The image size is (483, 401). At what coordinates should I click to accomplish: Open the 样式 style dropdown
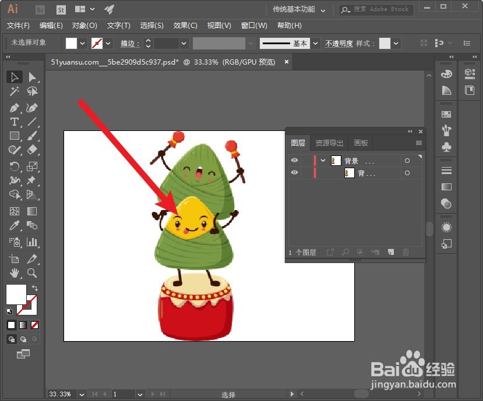click(x=396, y=44)
